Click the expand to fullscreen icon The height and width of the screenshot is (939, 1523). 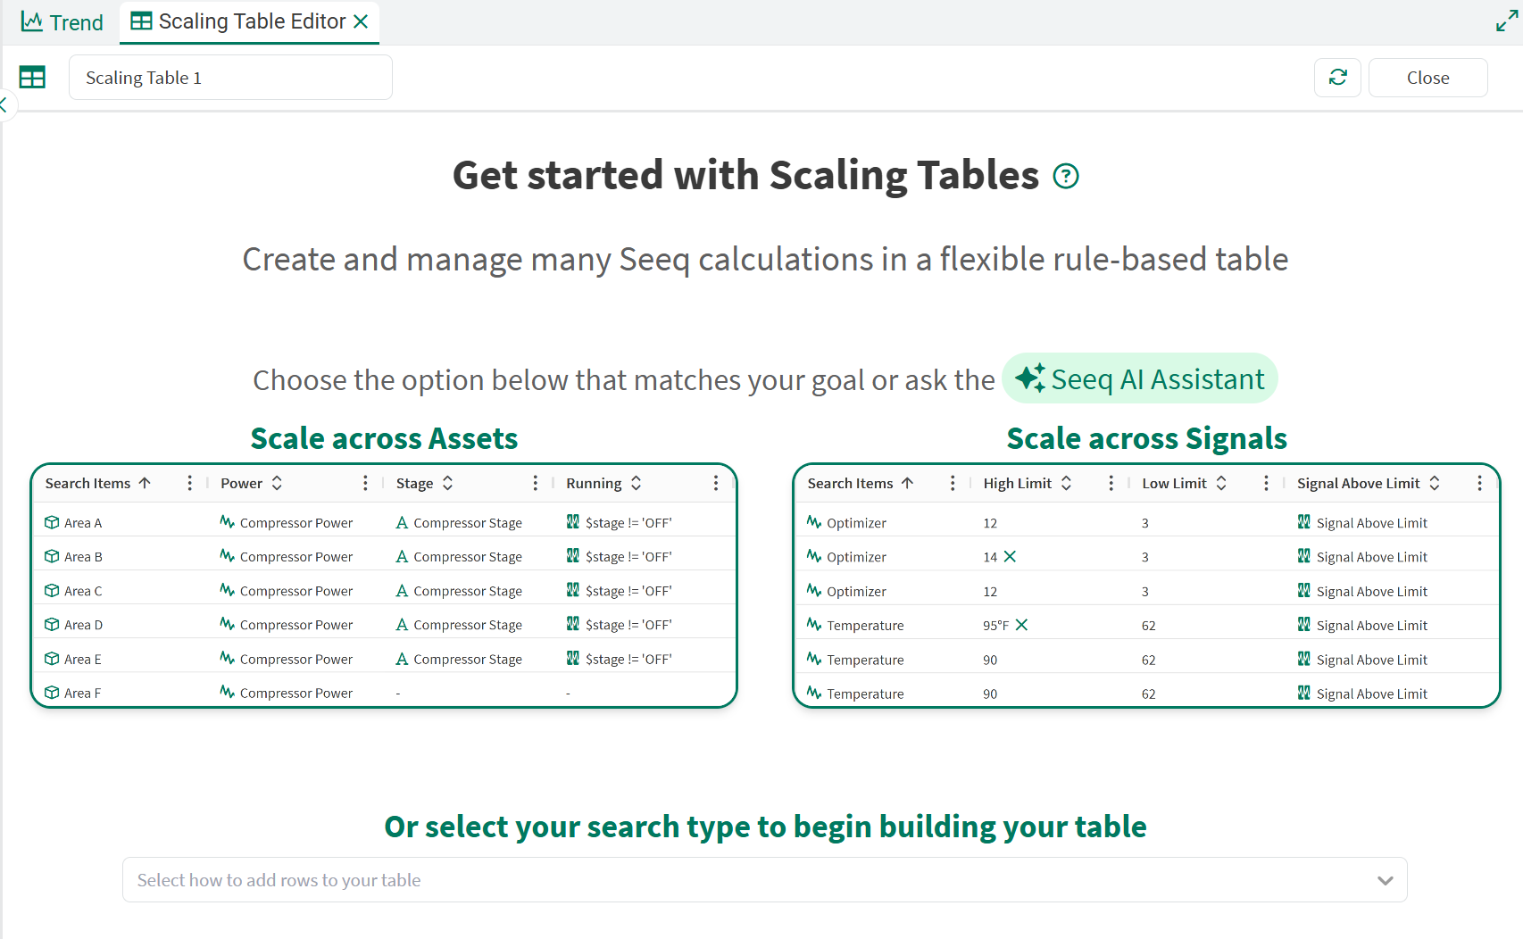pyautogui.click(x=1507, y=21)
